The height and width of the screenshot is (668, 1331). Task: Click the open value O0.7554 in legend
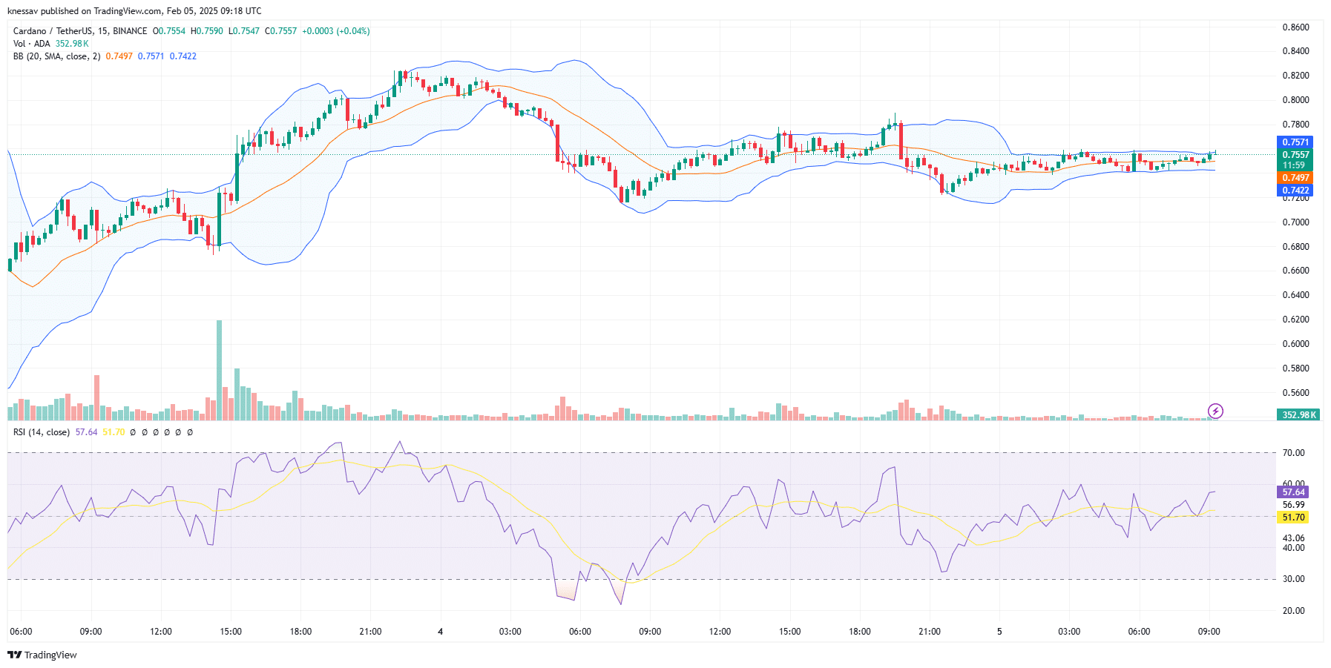tap(169, 31)
